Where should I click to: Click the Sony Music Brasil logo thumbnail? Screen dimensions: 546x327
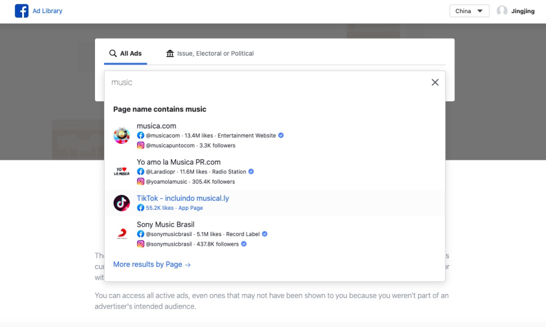pyautogui.click(x=122, y=234)
